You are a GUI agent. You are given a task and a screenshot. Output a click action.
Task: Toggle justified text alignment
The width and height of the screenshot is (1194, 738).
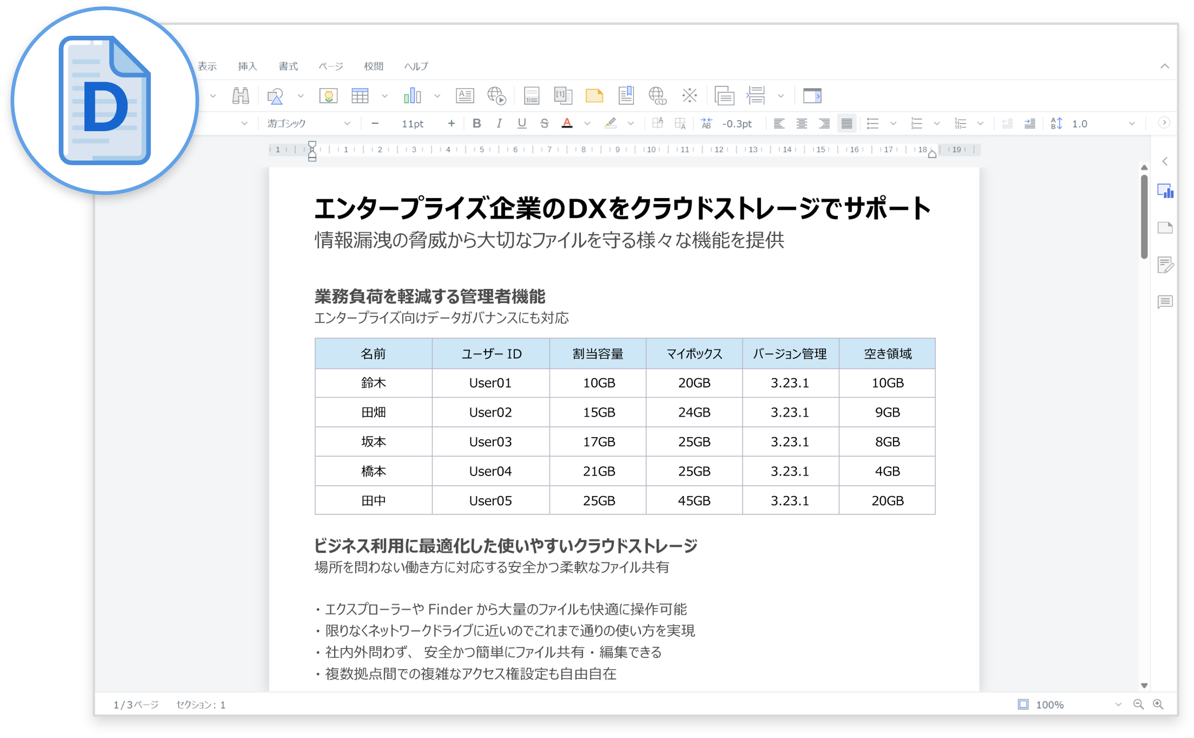[x=847, y=123]
